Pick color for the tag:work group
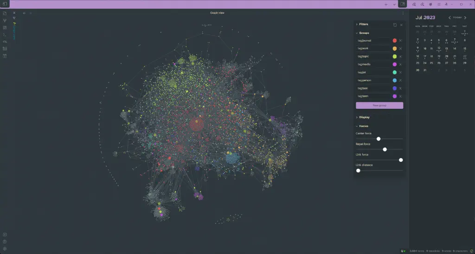Image resolution: width=475 pixels, height=254 pixels. (x=394, y=49)
